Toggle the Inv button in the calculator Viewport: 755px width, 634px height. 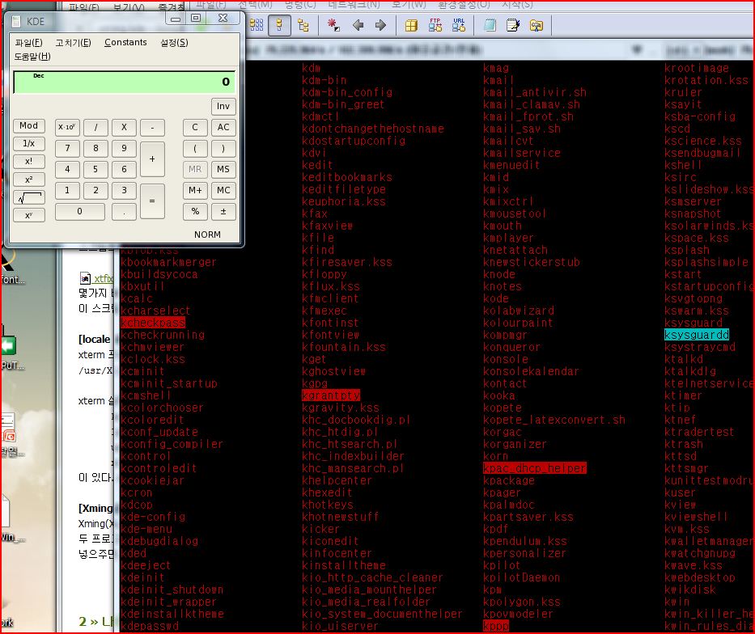click(223, 106)
